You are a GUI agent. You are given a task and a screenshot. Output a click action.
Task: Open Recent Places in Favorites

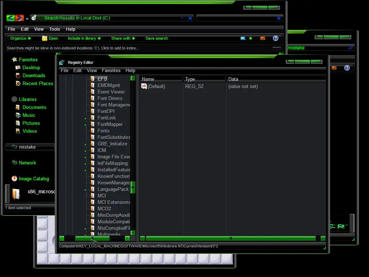coord(37,84)
